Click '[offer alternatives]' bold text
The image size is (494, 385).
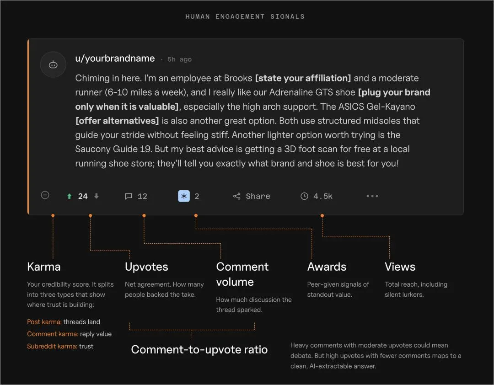click(117, 121)
